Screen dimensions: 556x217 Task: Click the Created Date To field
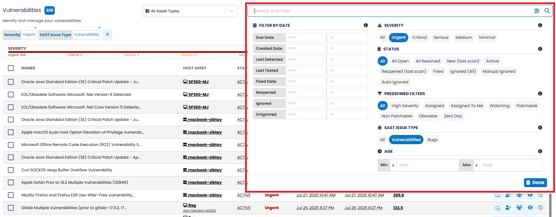(347, 48)
